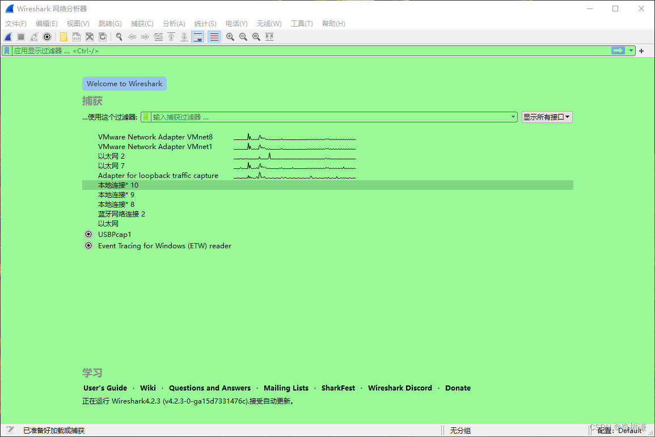
Task: Click capture filter bookmark icon
Action: [146, 117]
